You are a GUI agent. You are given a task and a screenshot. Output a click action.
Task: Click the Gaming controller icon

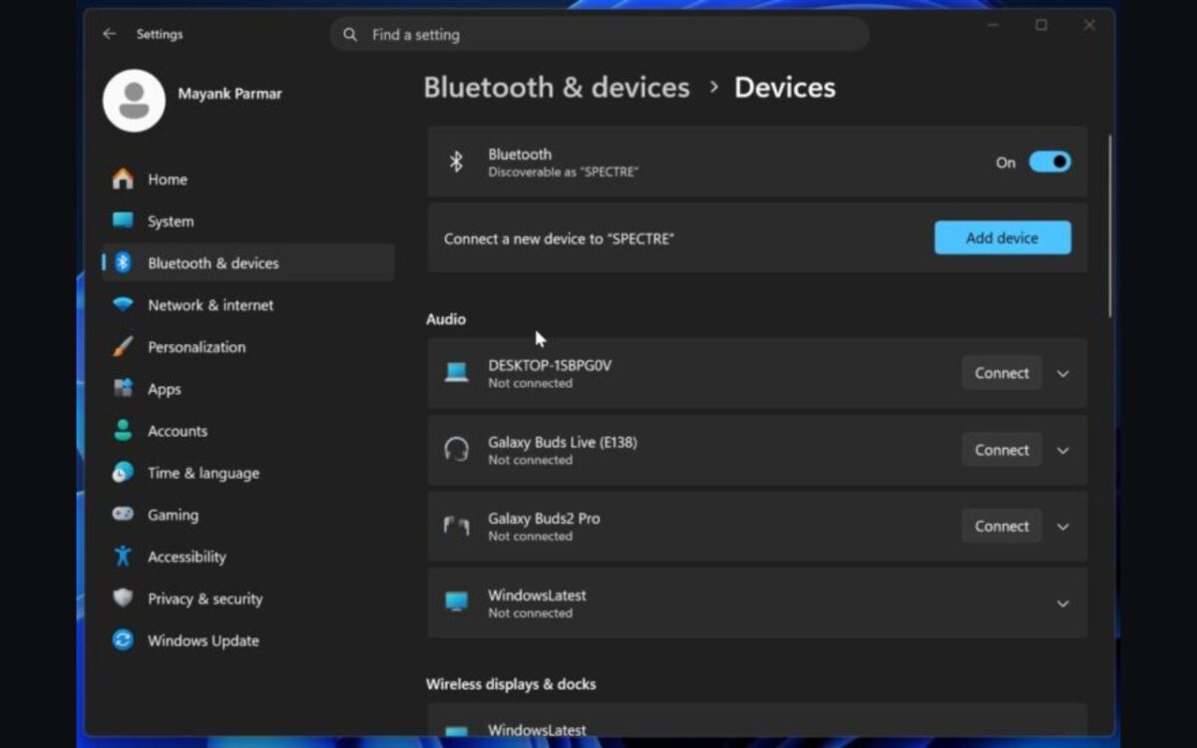pyautogui.click(x=123, y=515)
